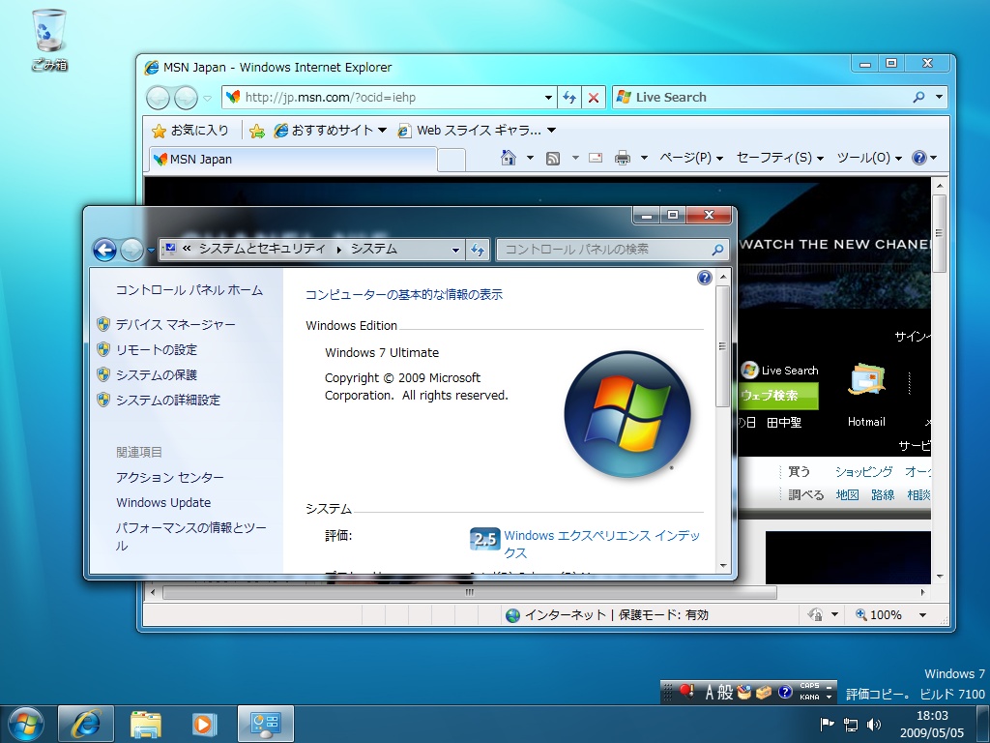Click the Refresh button beside IE address bar
Viewport: 990px width, 743px height.
coord(569,98)
